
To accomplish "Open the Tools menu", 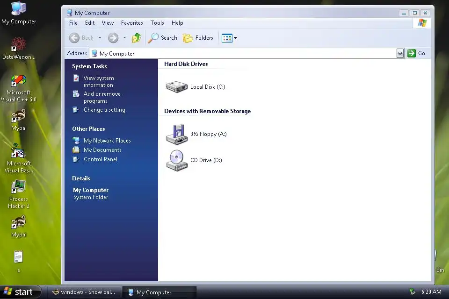I will tap(157, 23).
